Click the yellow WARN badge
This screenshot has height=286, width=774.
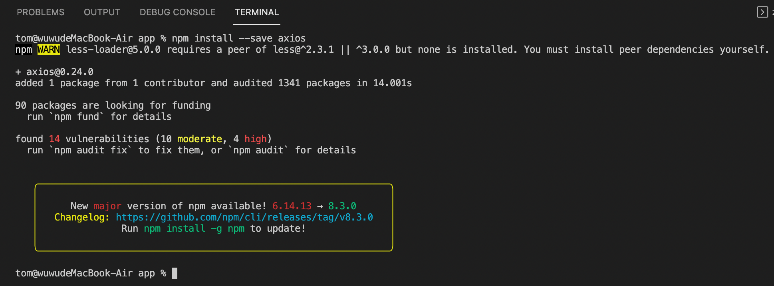49,50
